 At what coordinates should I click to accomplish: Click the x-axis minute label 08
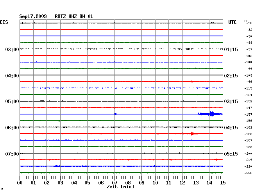click(x=128, y=183)
